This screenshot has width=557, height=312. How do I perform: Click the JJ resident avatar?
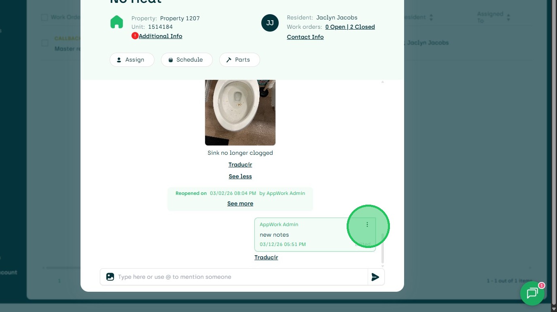coord(270,23)
